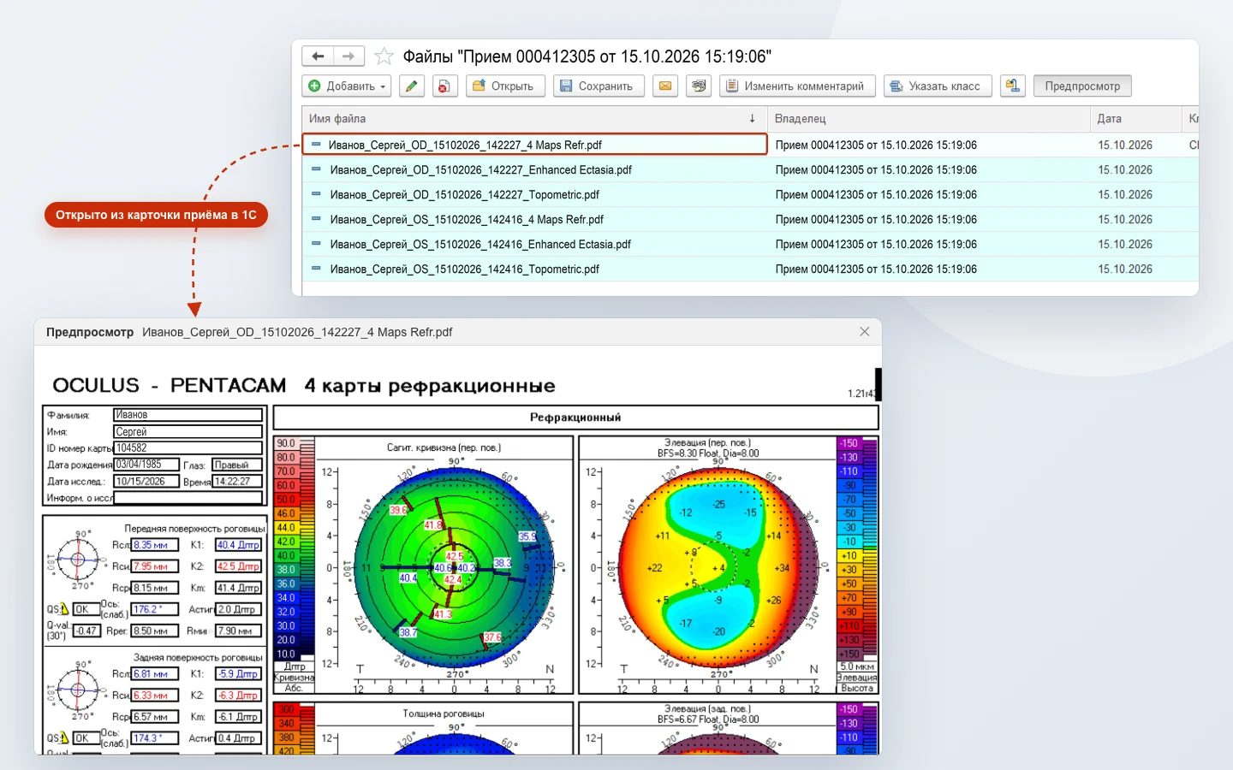Click the front elevation map

pos(718,567)
